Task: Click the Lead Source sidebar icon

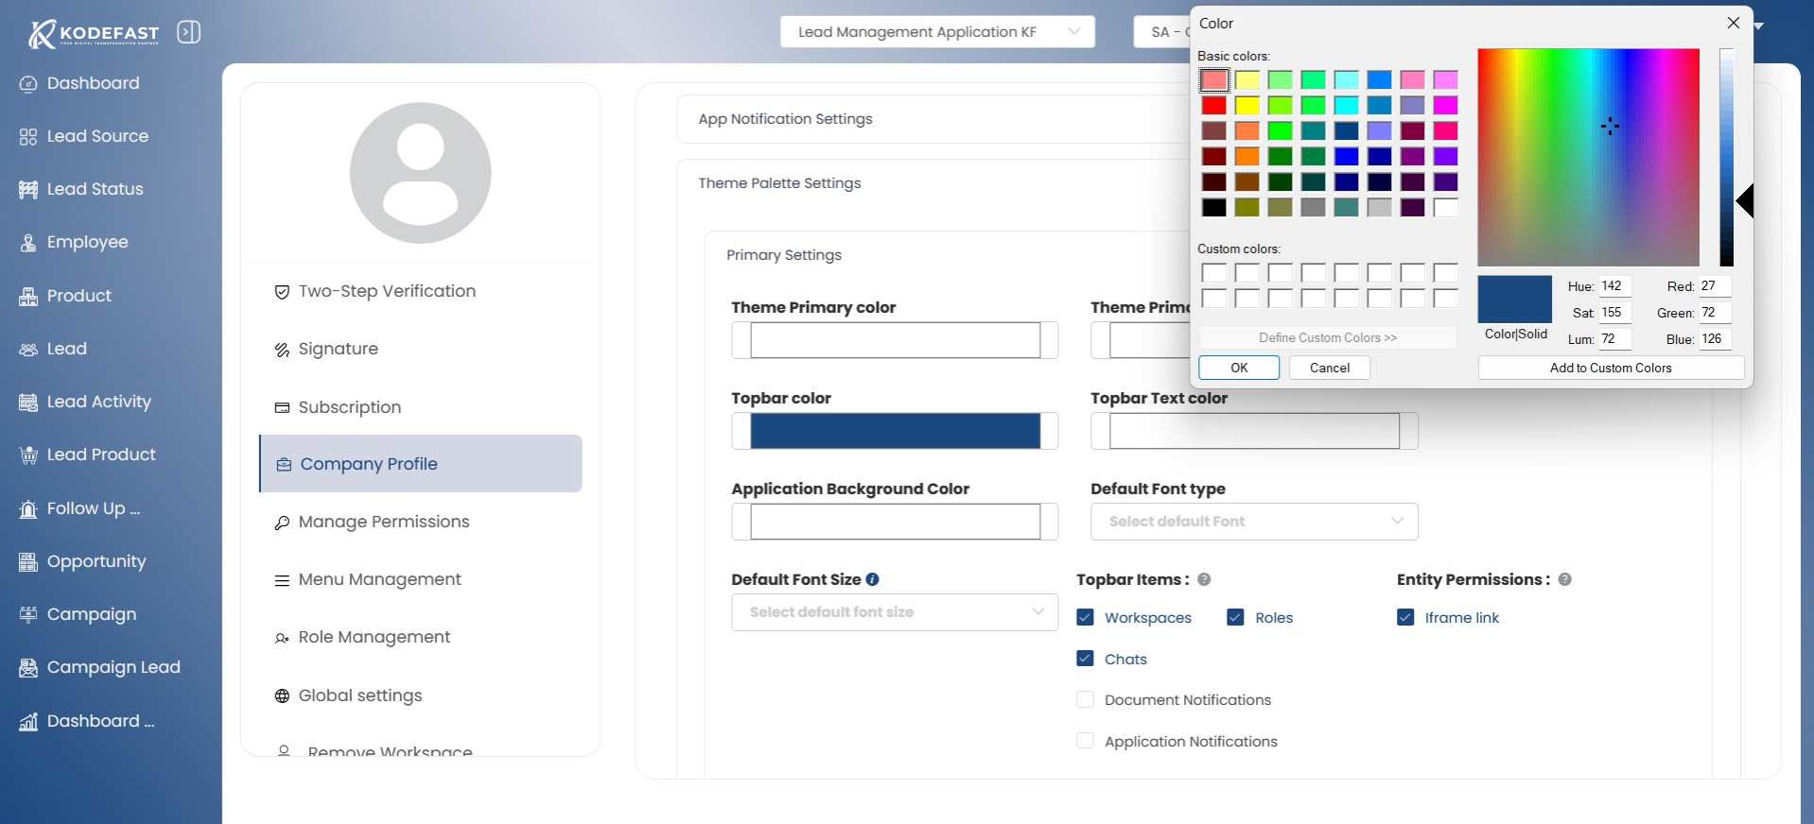Action: (28, 137)
